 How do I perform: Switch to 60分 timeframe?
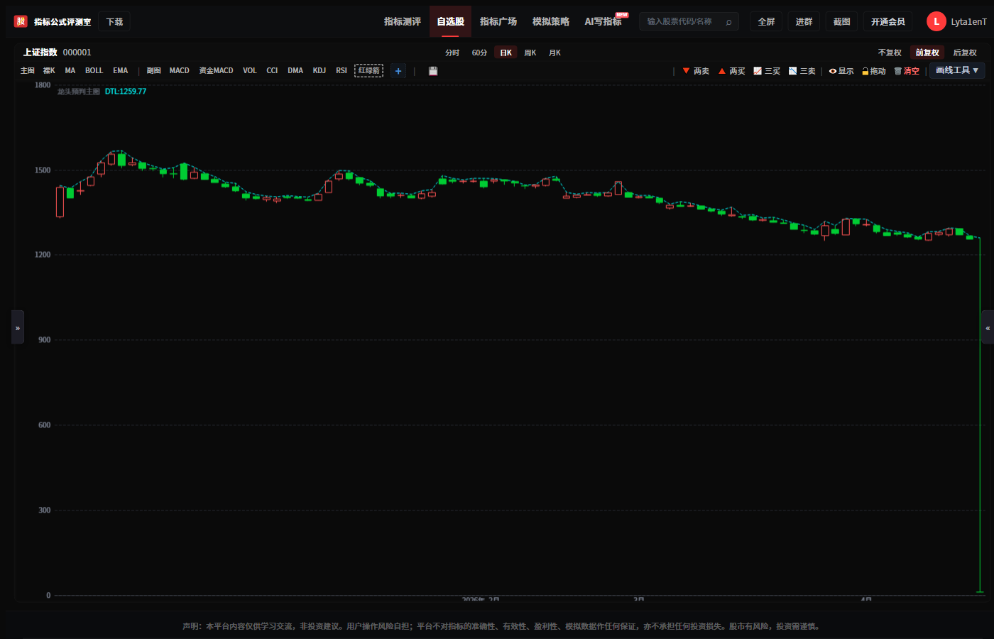[x=479, y=53]
